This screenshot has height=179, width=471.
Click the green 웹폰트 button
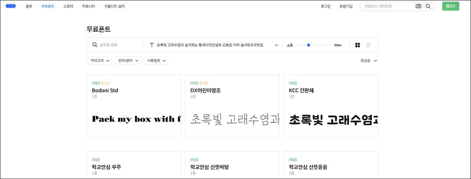pyautogui.click(x=450, y=6)
